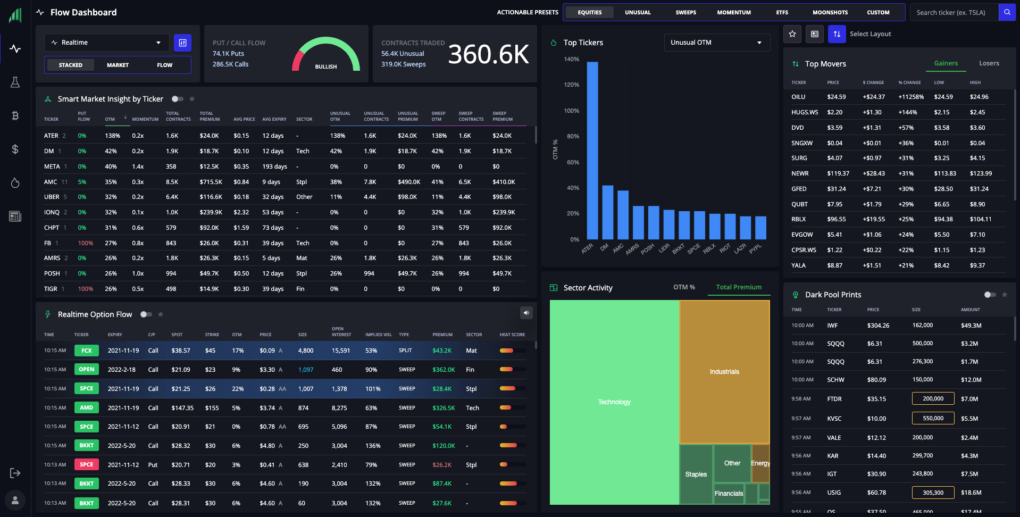
Task: Toggle the Realtime Option Flow switch
Action: pos(146,314)
